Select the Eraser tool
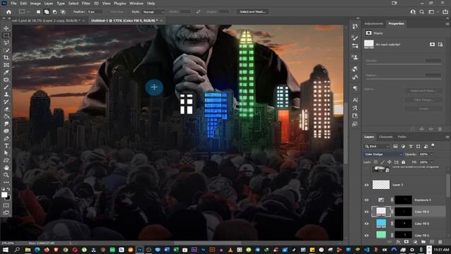The width and height of the screenshot is (451, 254). pyautogui.click(x=6, y=109)
